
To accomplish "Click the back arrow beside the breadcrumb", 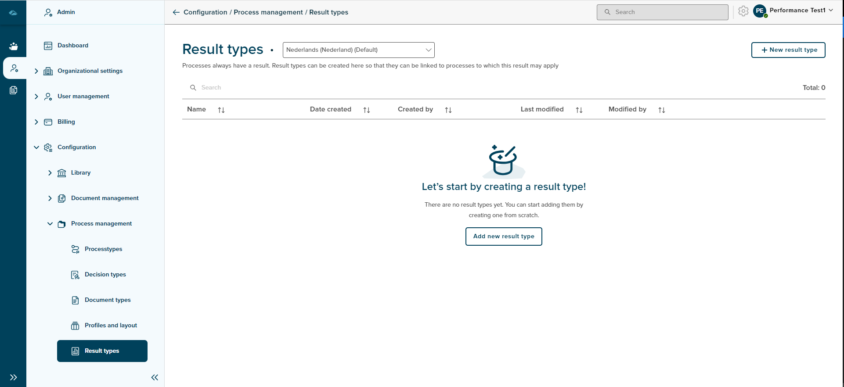I will coord(176,12).
